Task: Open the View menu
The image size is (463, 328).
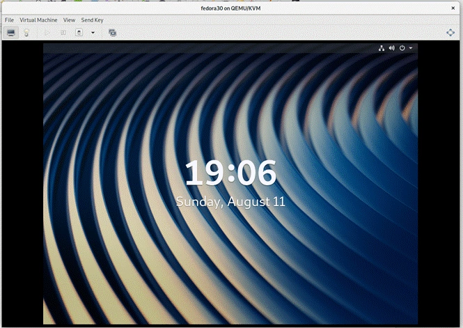Action: [x=69, y=20]
